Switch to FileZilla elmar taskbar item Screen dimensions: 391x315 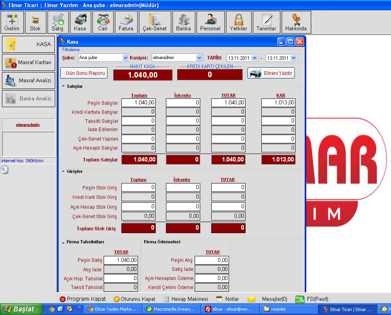point(230,309)
